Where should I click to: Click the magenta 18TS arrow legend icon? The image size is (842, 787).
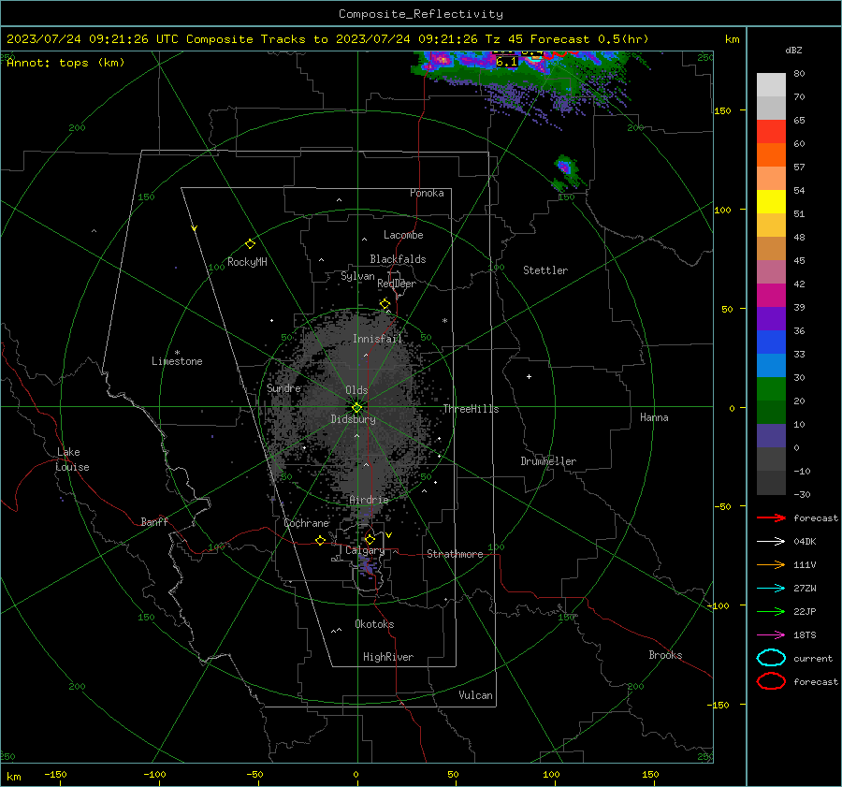point(771,635)
